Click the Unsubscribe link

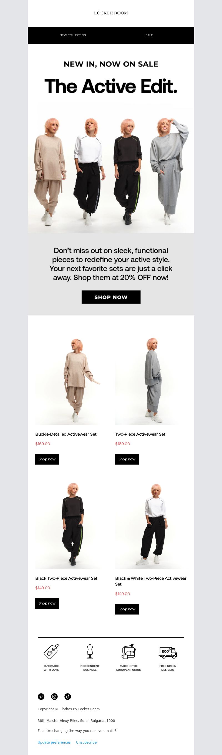86,742
